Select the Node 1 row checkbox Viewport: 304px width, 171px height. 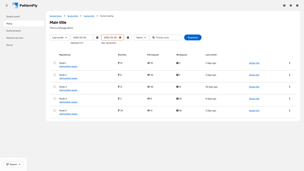(54, 63)
